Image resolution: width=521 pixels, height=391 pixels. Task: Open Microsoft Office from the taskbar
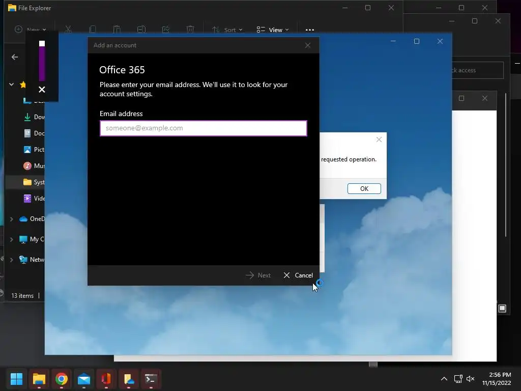click(x=106, y=379)
